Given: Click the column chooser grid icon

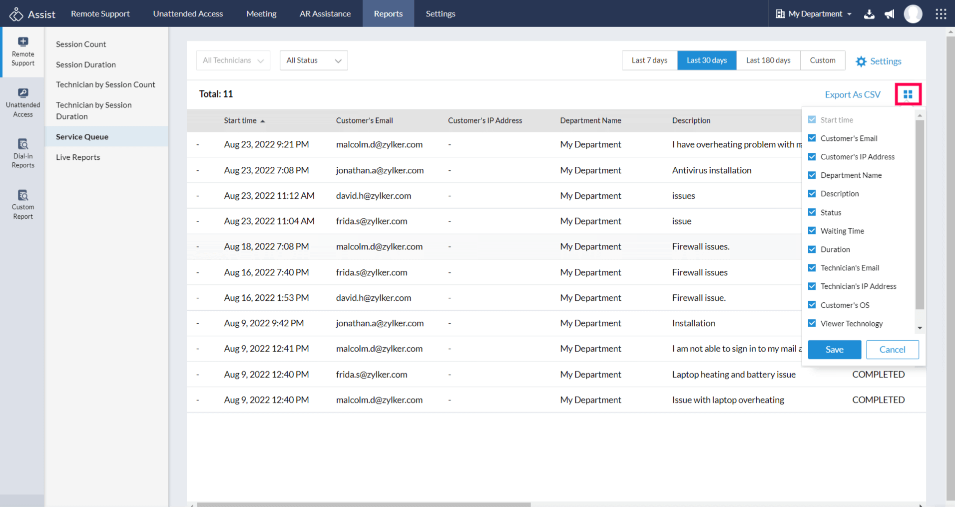Looking at the screenshot, I should pyautogui.click(x=908, y=94).
